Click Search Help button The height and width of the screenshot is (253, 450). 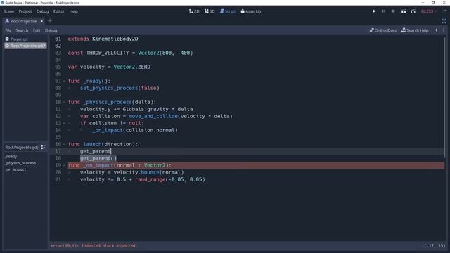pos(415,30)
